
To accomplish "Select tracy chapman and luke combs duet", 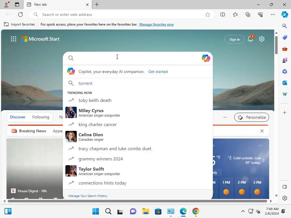I will click(138, 148).
